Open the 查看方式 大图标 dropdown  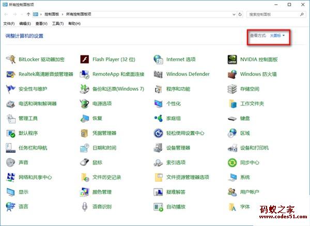tap(277, 36)
